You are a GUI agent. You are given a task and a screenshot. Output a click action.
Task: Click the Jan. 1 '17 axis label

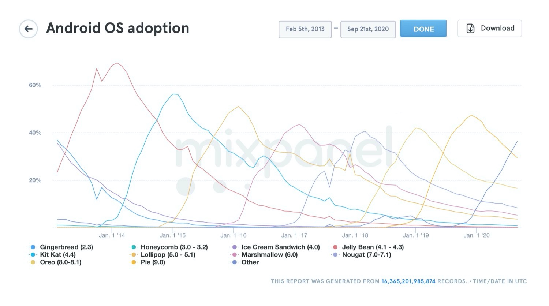point(294,235)
